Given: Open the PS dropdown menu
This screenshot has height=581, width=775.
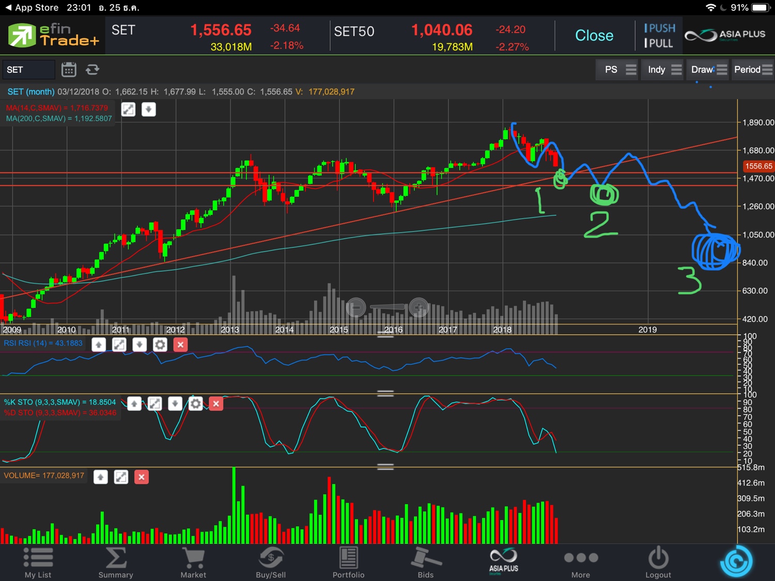Looking at the screenshot, I should tap(618, 70).
